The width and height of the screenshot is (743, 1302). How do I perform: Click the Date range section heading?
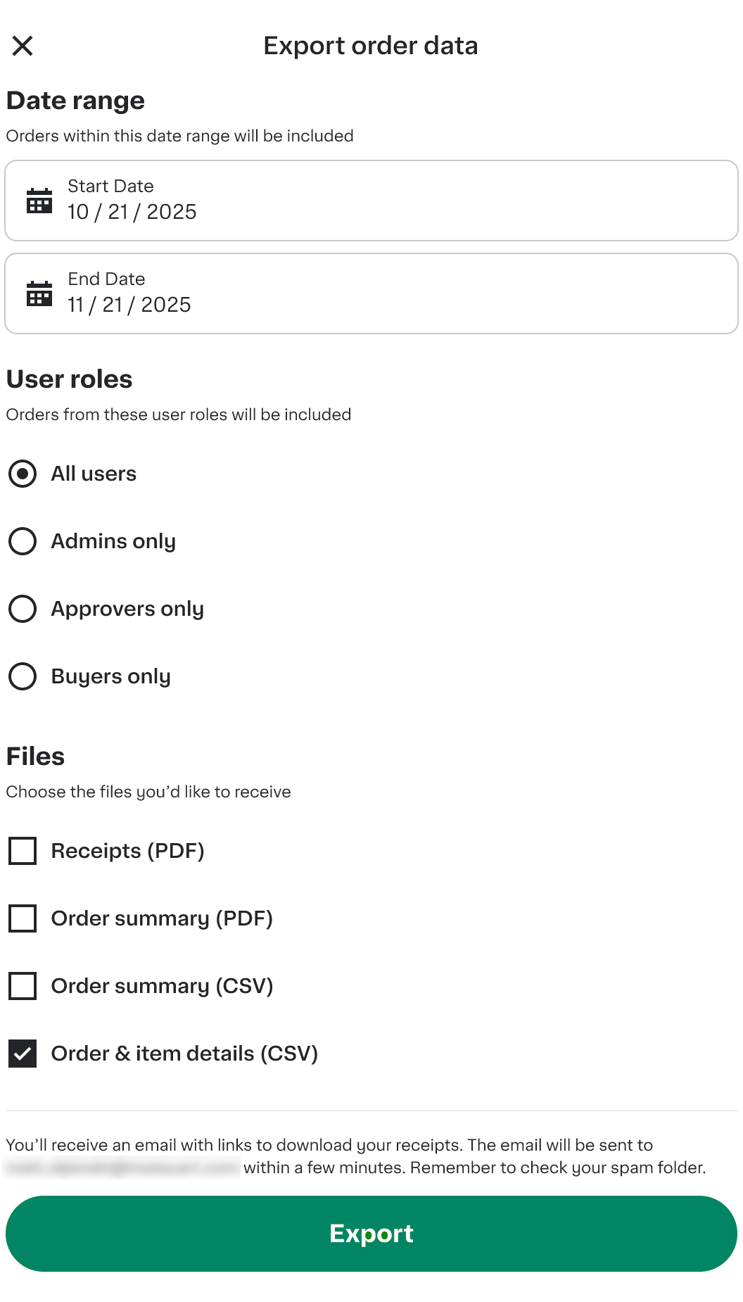pos(75,101)
